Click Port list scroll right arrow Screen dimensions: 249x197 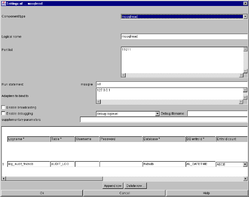(241, 75)
